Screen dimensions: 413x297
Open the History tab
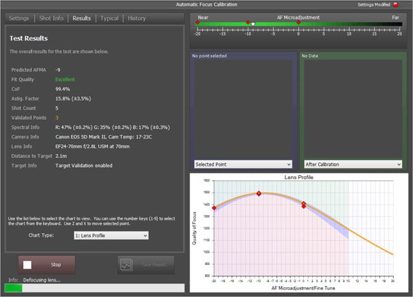[x=137, y=18]
